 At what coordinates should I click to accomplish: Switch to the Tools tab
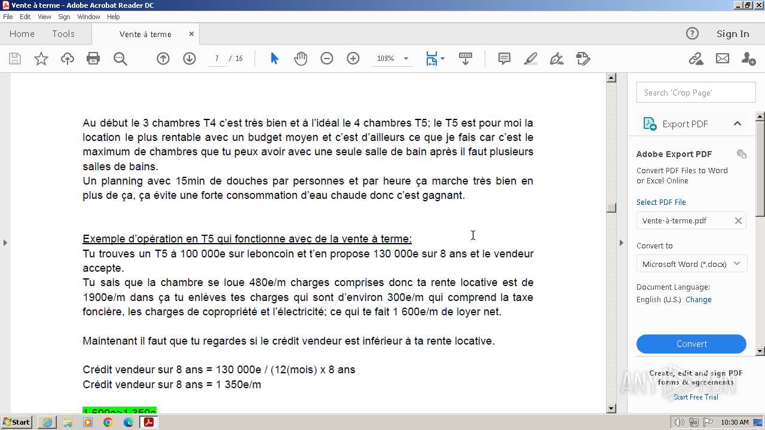pos(63,34)
